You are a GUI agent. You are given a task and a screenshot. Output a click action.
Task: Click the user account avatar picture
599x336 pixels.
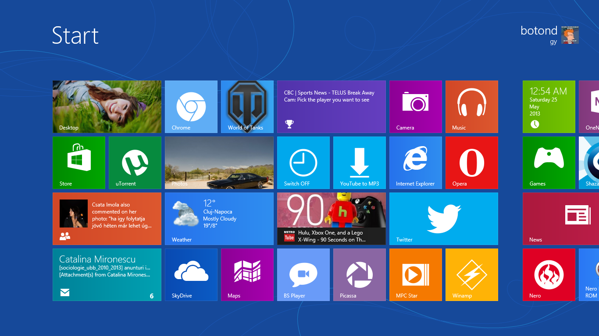tap(570, 35)
